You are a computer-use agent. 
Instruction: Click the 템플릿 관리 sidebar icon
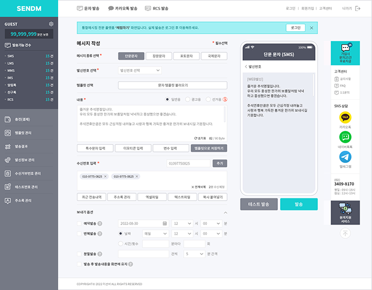tap(8, 133)
